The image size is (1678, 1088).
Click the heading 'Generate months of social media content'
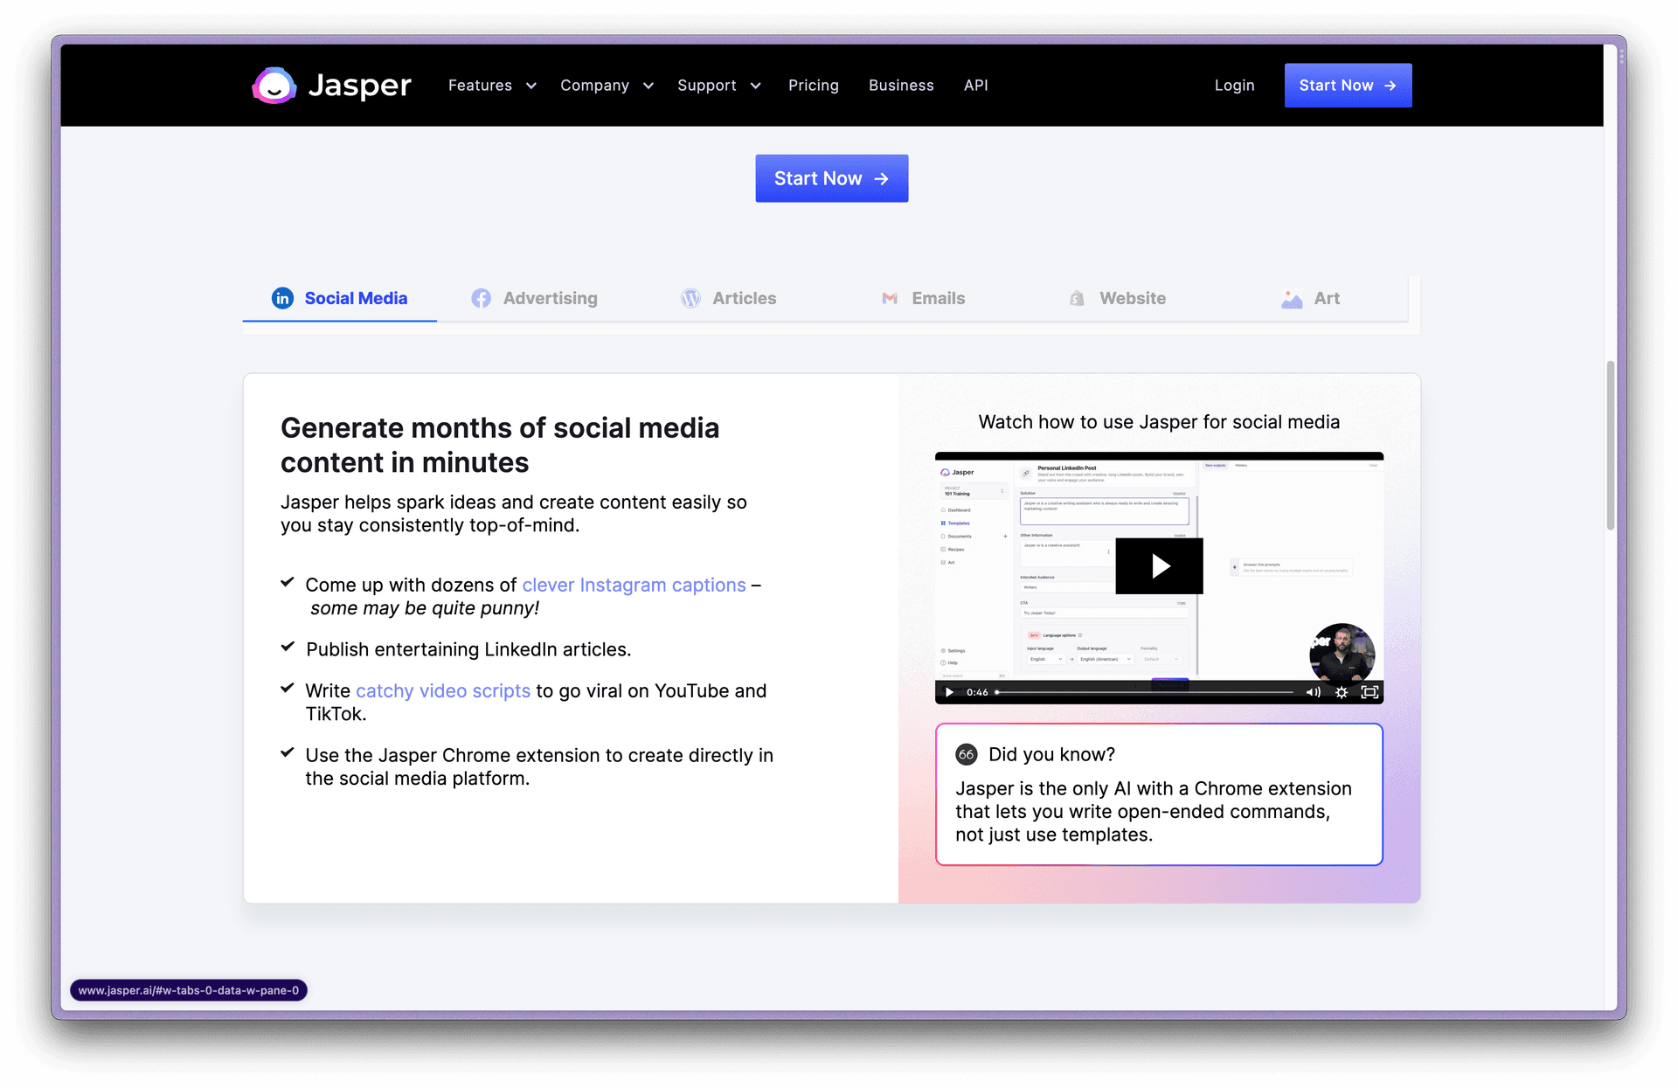coord(500,445)
